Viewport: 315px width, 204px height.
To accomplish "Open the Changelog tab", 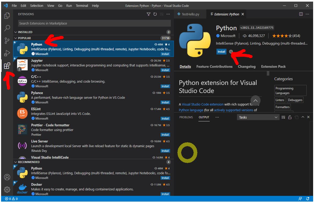I will point(247,67).
